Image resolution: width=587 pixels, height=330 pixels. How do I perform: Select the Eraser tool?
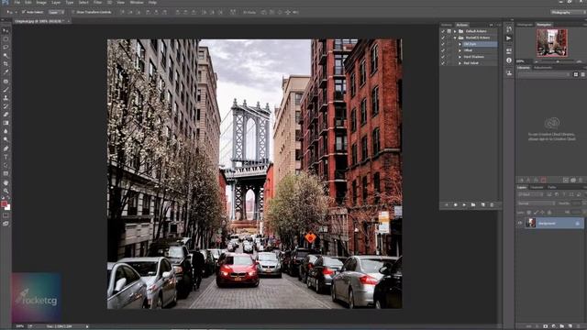tap(6, 114)
